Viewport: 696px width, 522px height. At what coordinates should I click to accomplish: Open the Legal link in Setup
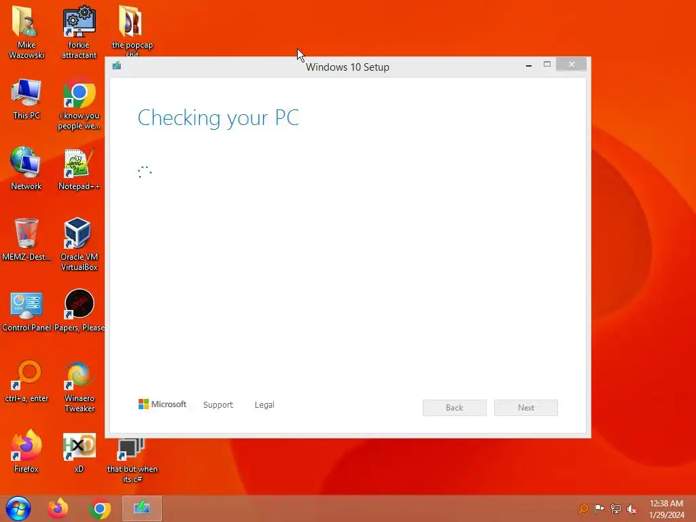[x=264, y=405]
